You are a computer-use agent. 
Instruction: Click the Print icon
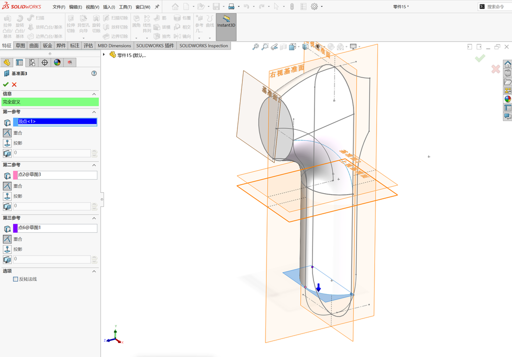pyautogui.click(x=231, y=6)
